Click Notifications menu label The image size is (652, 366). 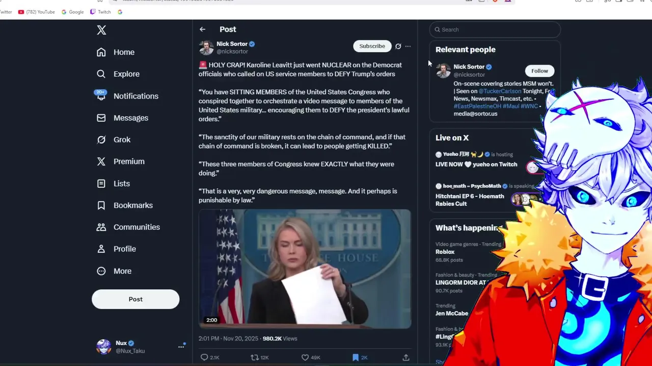tap(136, 96)
